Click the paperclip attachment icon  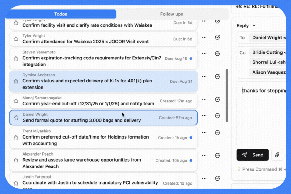(277, 155)
